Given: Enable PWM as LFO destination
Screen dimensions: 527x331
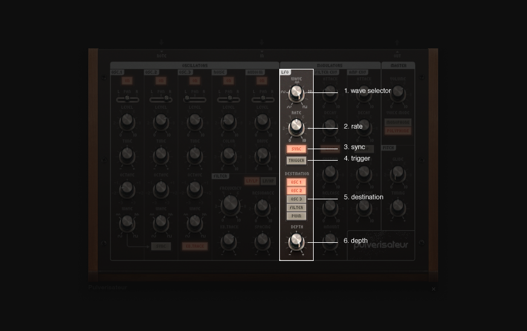Looking at the screenshot, I should tap(296, 216).
